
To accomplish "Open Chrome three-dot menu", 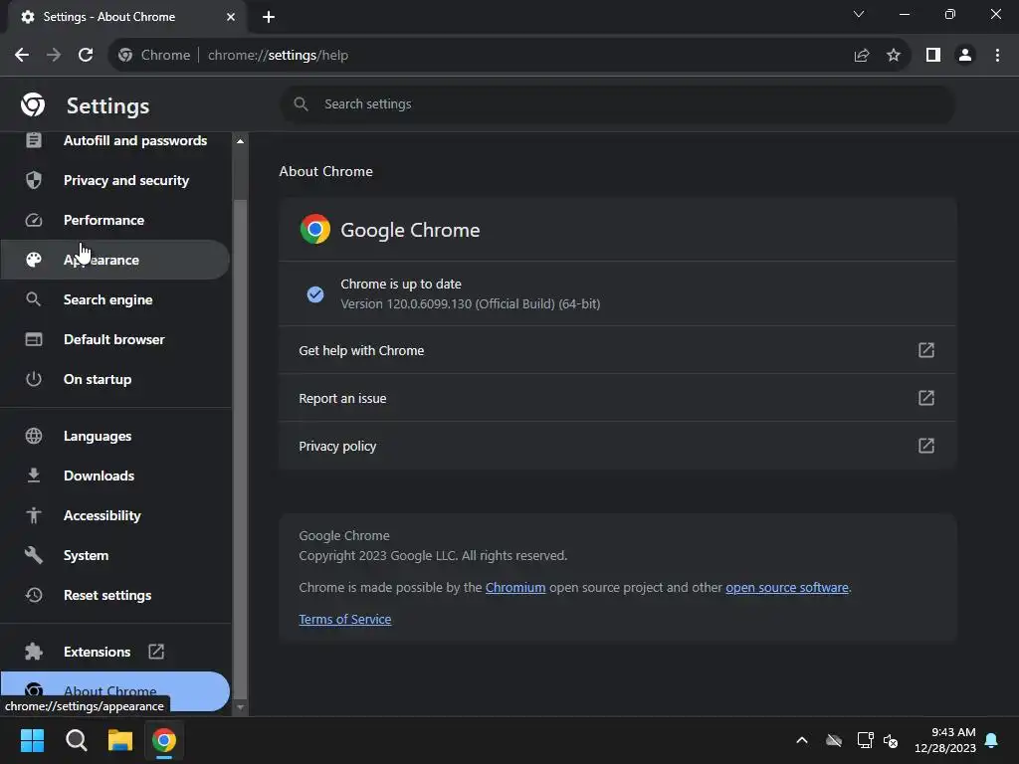I will point(997,56).
